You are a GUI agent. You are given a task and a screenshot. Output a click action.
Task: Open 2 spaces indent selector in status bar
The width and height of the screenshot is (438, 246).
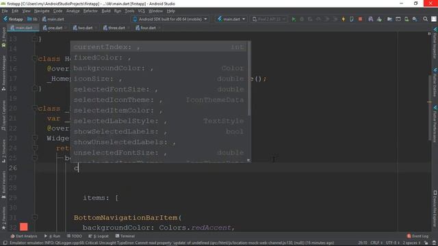tap(411, 243)
